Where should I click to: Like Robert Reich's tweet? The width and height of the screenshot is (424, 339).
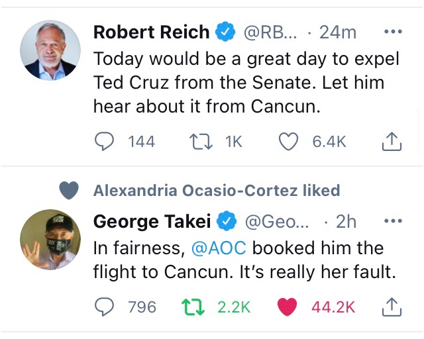tap(288, 141)
